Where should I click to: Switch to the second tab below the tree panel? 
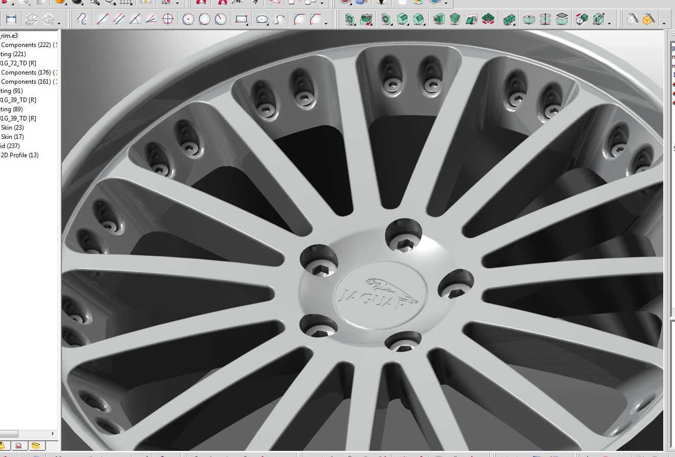pos(19,446)
